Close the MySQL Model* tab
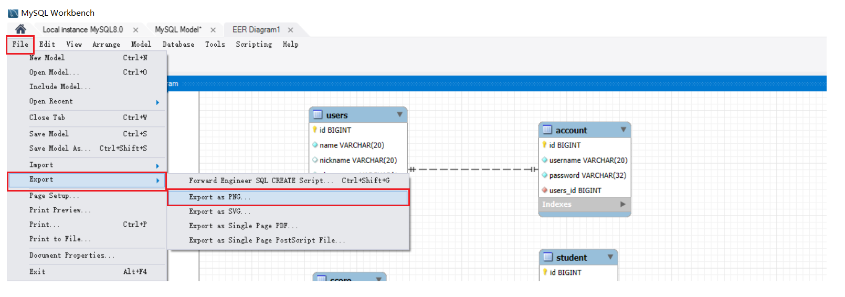Image resolution: width=845 pixels, height=297 pixels. 213,30
